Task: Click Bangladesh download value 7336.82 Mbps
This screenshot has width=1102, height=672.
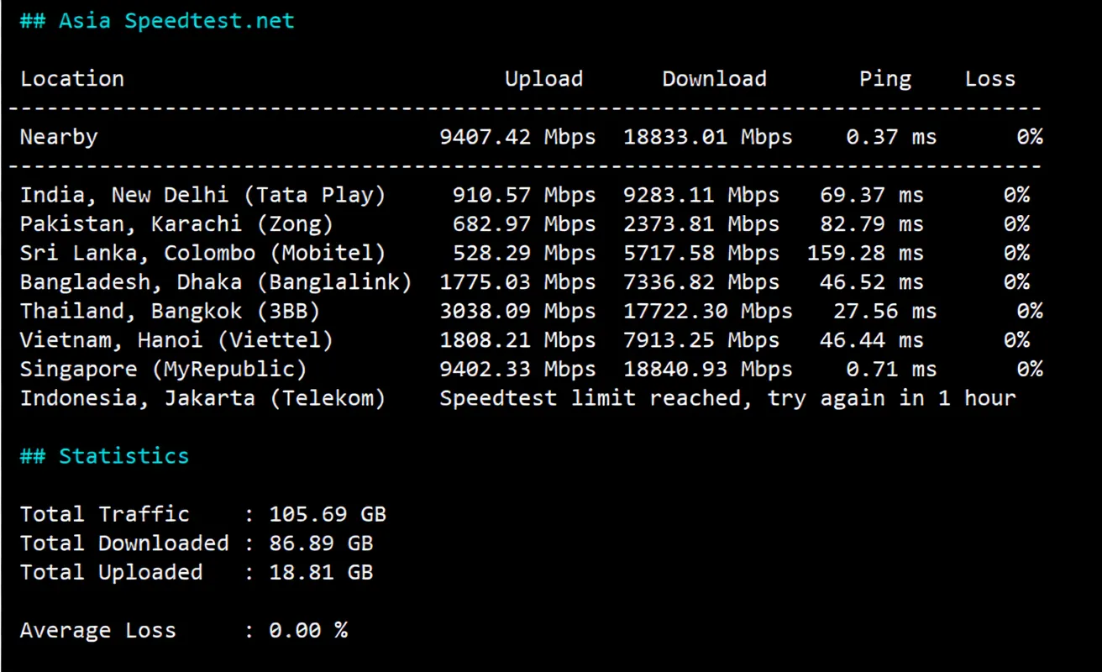Action: (x=701, y=282)
